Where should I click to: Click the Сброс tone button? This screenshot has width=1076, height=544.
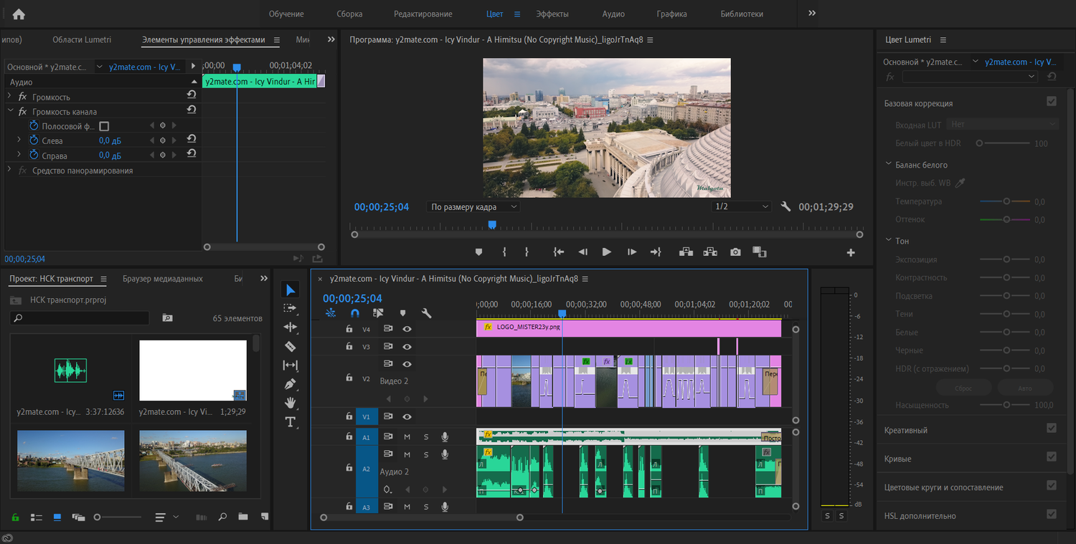pyautogui.click(x=963, y=388)
